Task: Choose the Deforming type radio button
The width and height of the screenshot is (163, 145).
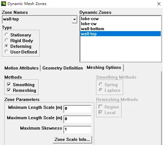Action: pos(6,46)
